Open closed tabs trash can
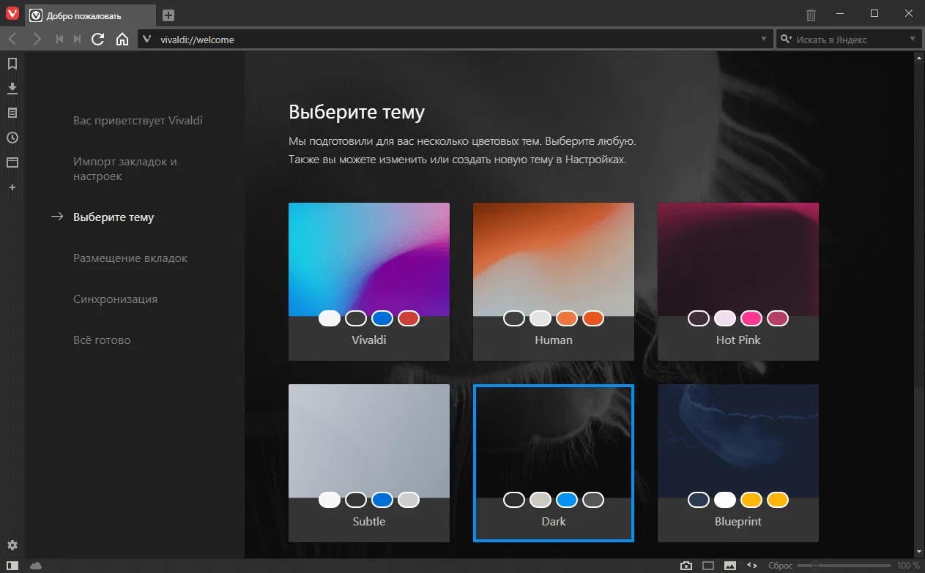This screenshot has height=573, width=925. [811, 15]
